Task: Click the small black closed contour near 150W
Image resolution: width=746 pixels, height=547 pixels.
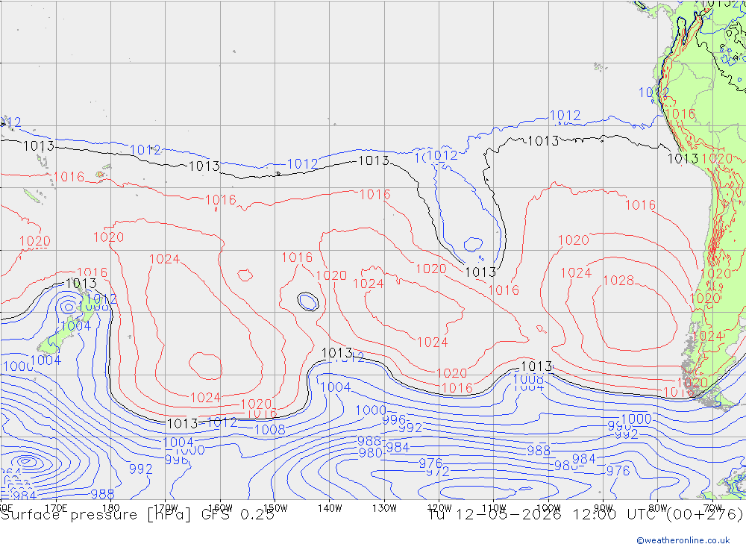Action: [x=308, y=301]
